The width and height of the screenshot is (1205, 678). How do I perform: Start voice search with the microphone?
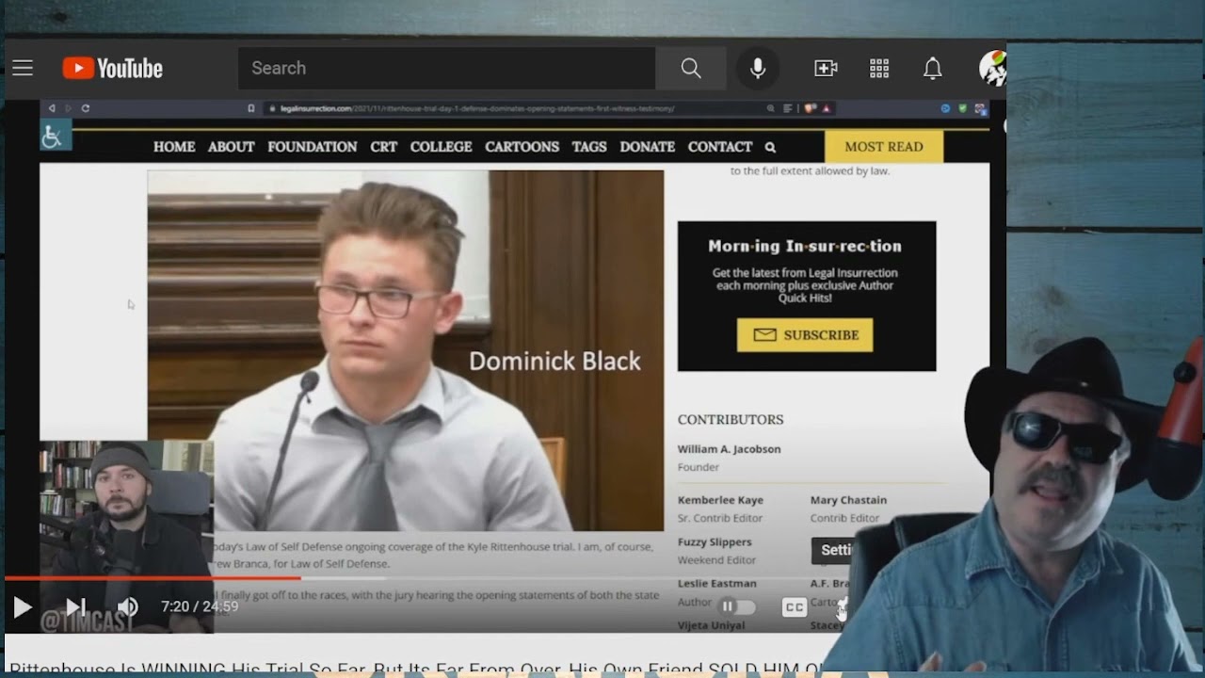[758, 68]
